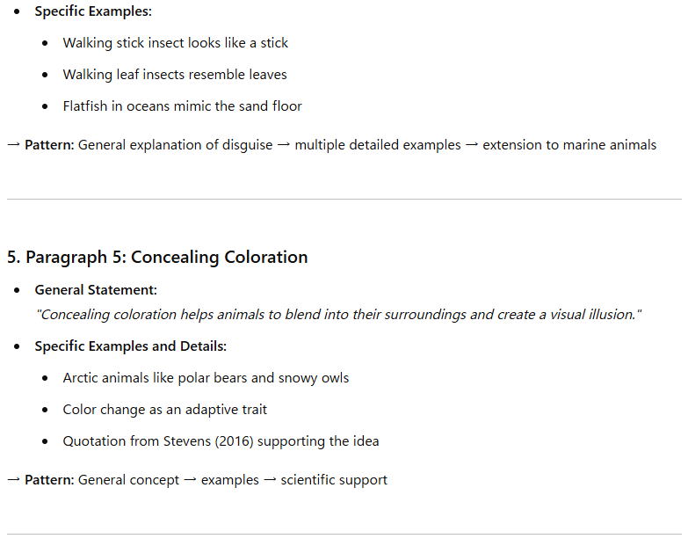Click the "General Statement:" label
Image resolution: width=688 pixels, height=546 pixels.
[x=96, y=290]
